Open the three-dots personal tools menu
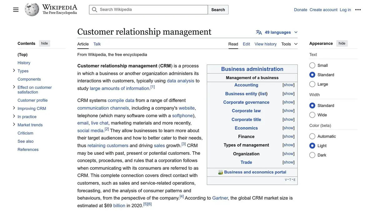 coord(358,10)
